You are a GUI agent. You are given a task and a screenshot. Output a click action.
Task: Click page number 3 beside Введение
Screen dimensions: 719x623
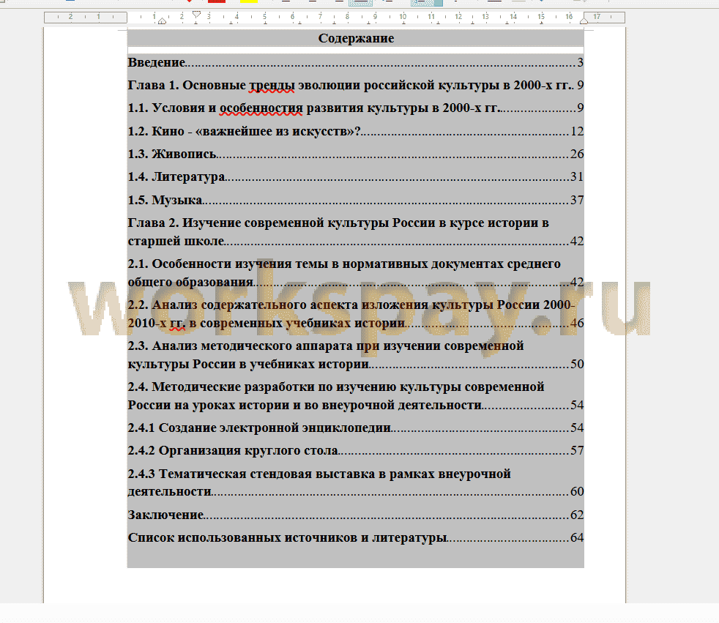580,62
